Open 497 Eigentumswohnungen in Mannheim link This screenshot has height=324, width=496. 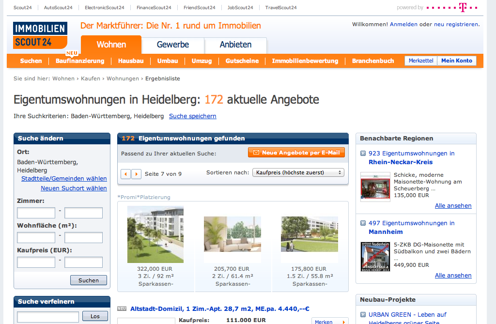[412, 227]
